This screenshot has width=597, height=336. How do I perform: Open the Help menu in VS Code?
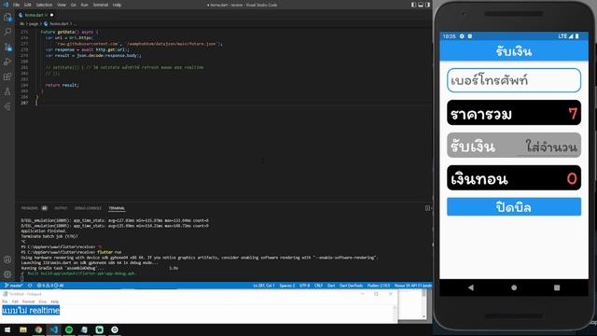[117, 5]
